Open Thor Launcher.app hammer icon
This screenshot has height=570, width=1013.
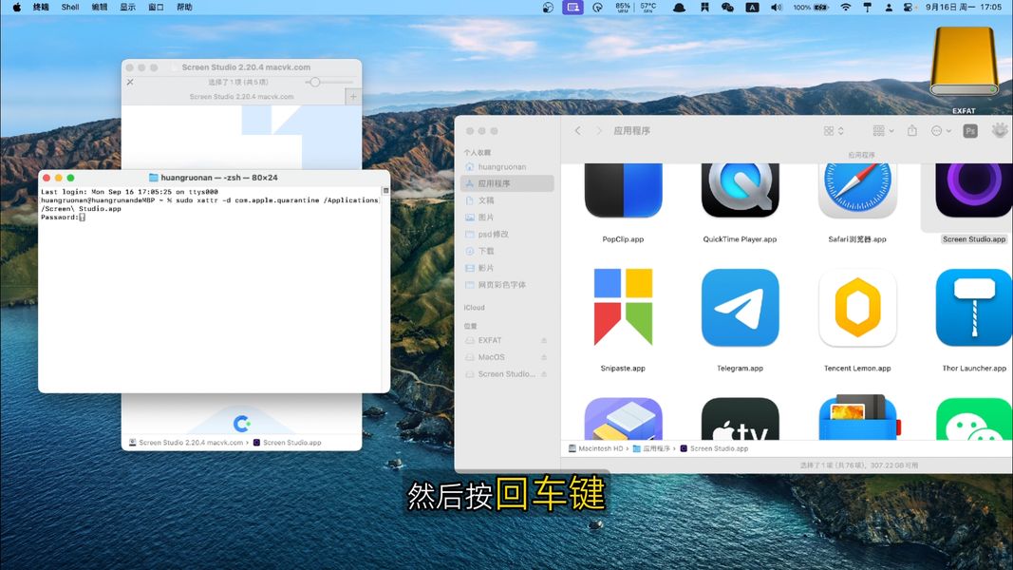(973, 307)
